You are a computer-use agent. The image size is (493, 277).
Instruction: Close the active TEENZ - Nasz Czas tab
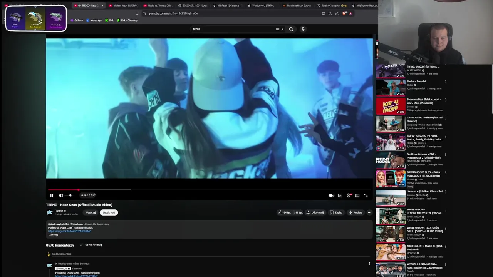click(x=102, y=5)
